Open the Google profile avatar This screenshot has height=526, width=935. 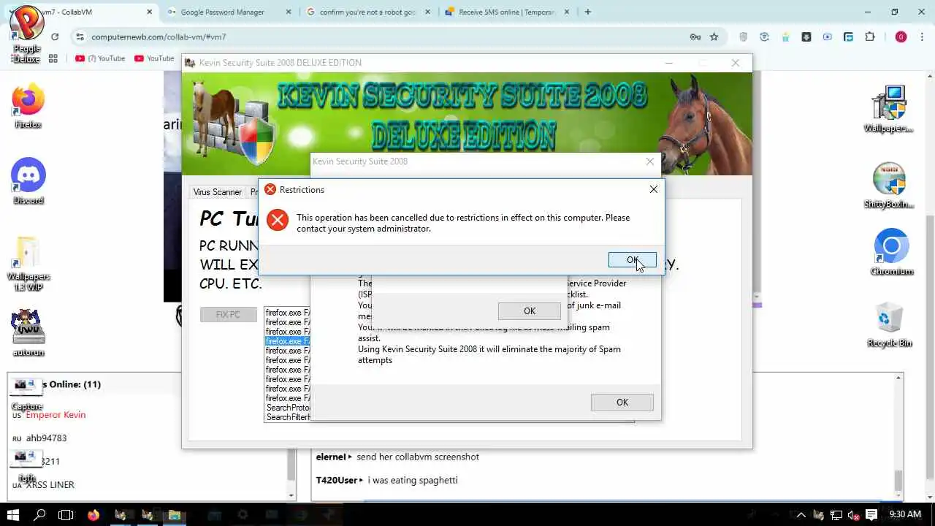click(901, 37)
